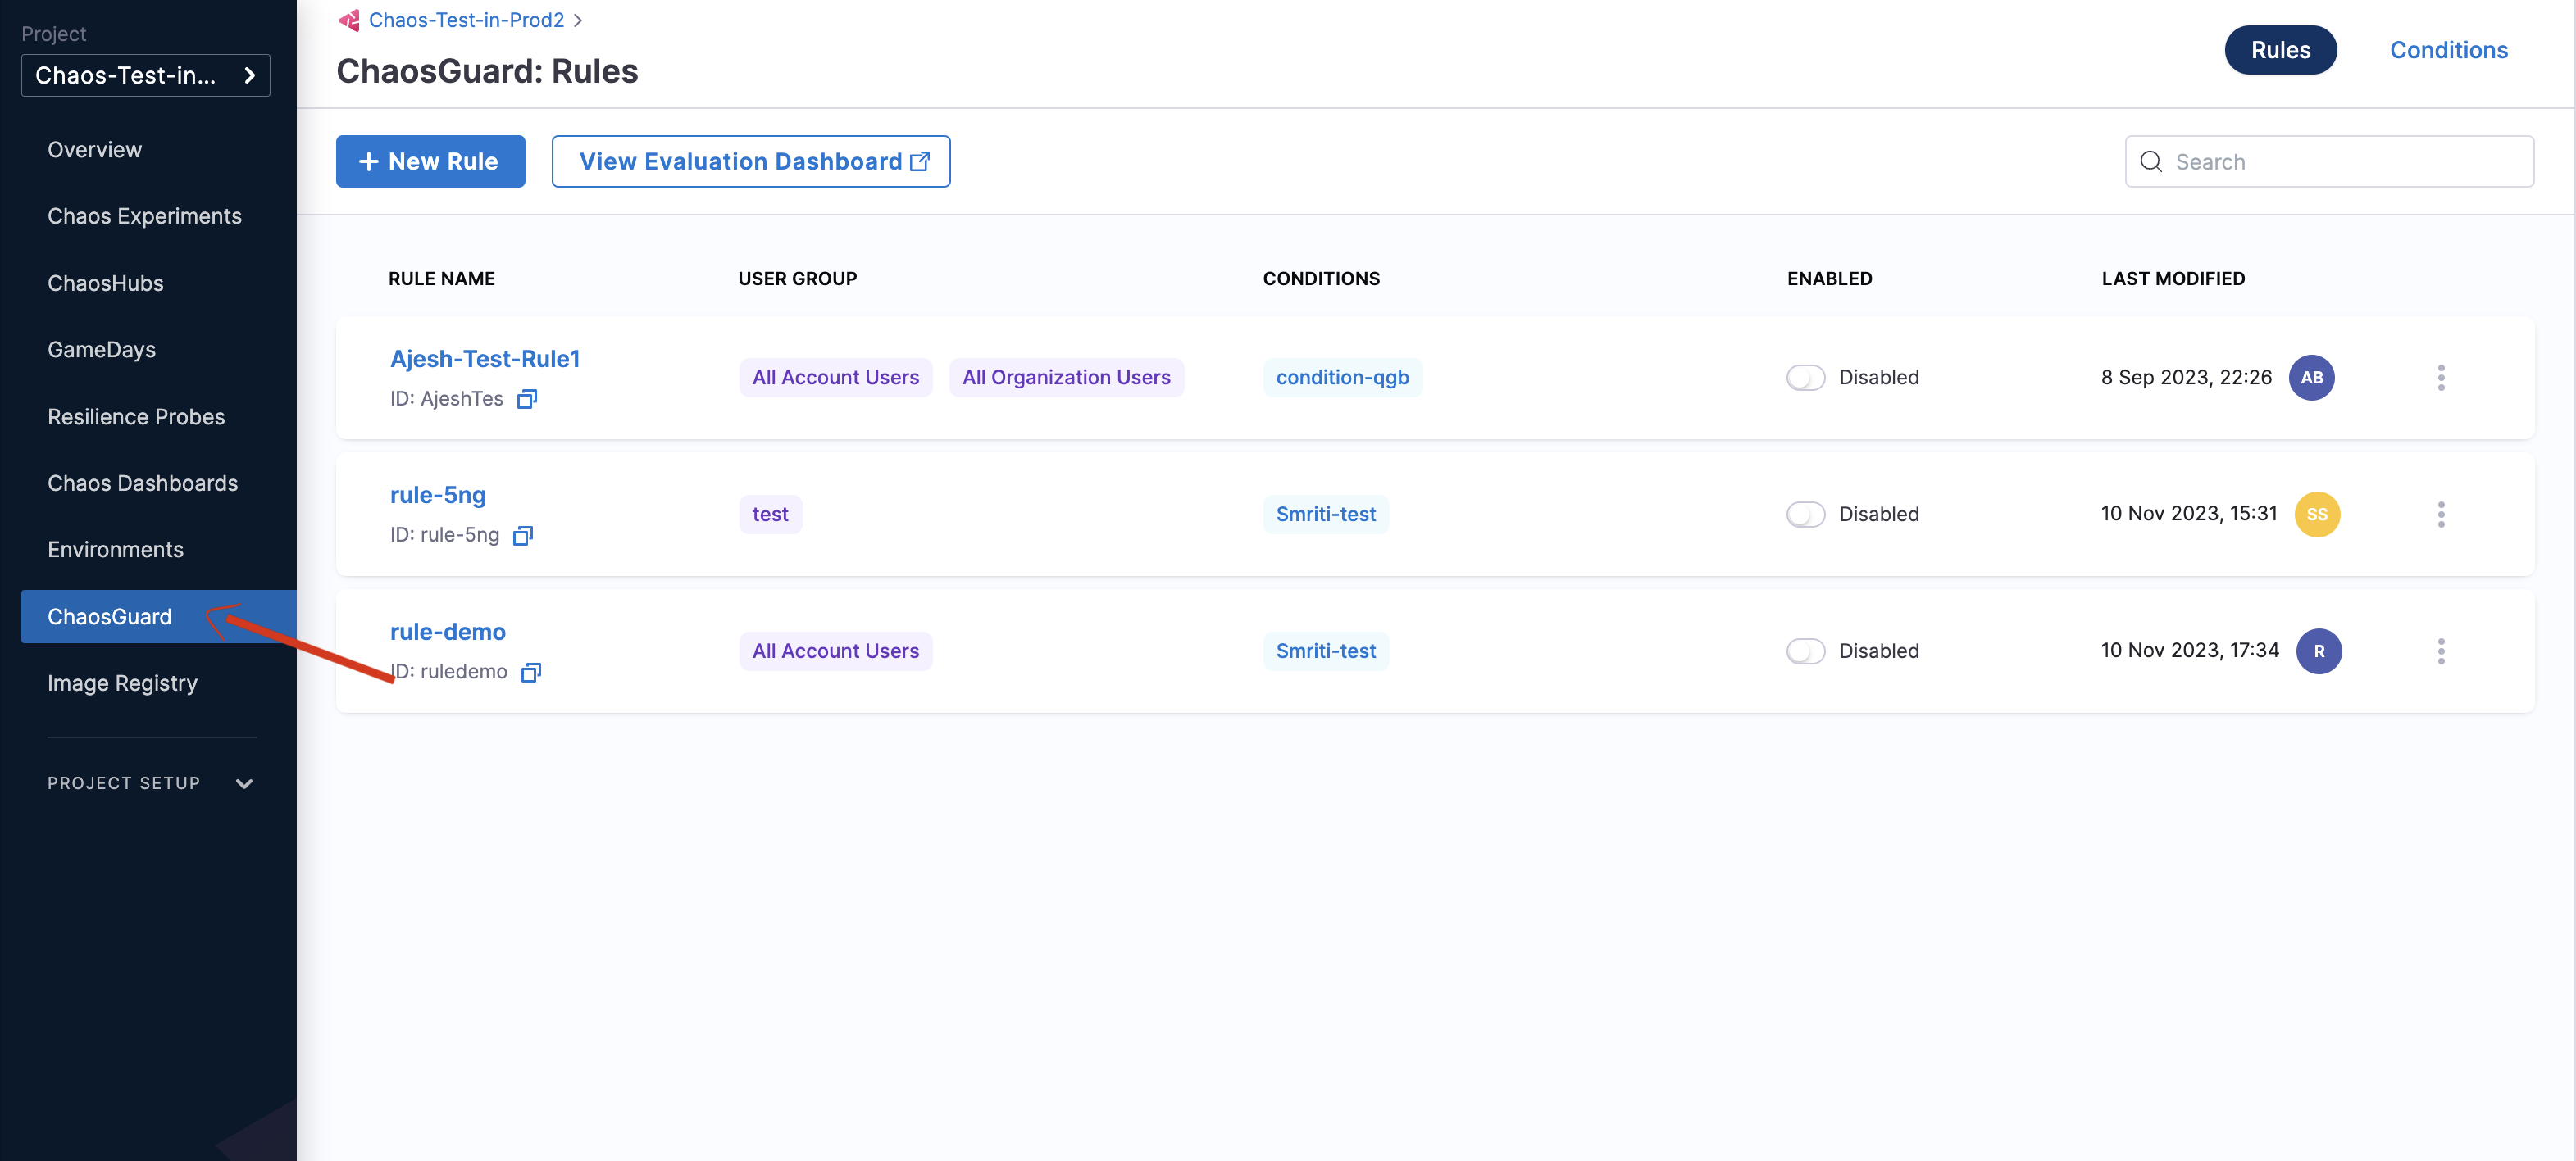Open options menu for Ajesh-Test-Rule1
This screenshot has height=1161, width=2576.
(x=2441, y=378)
